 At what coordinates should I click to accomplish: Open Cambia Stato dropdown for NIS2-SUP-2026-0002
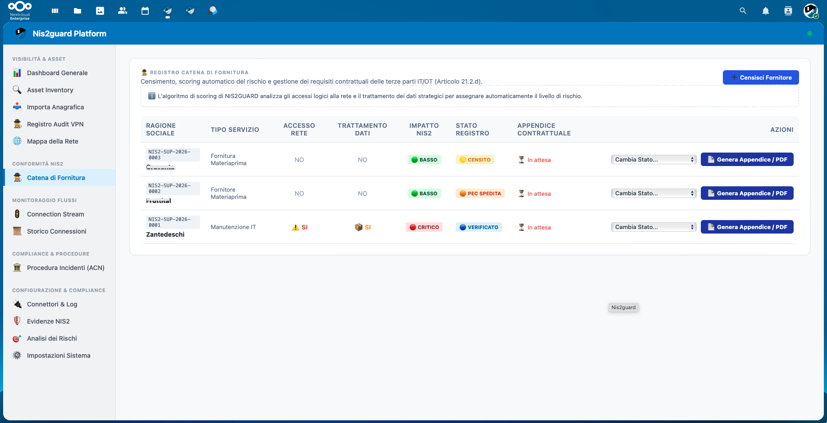[653, 193]
